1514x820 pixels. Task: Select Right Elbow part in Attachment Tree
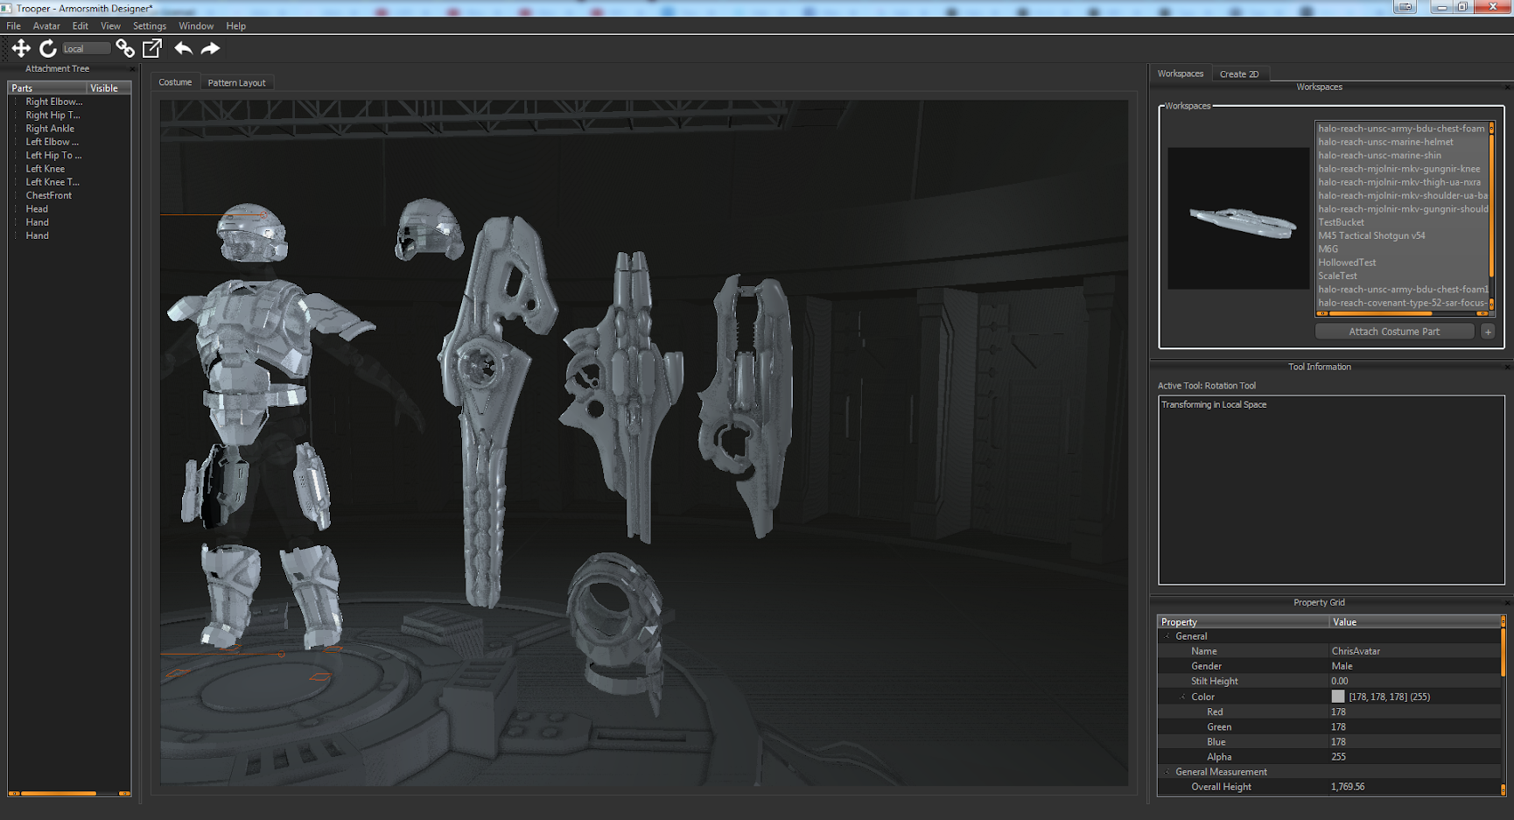pyautogui.click(x=54, y=102)
